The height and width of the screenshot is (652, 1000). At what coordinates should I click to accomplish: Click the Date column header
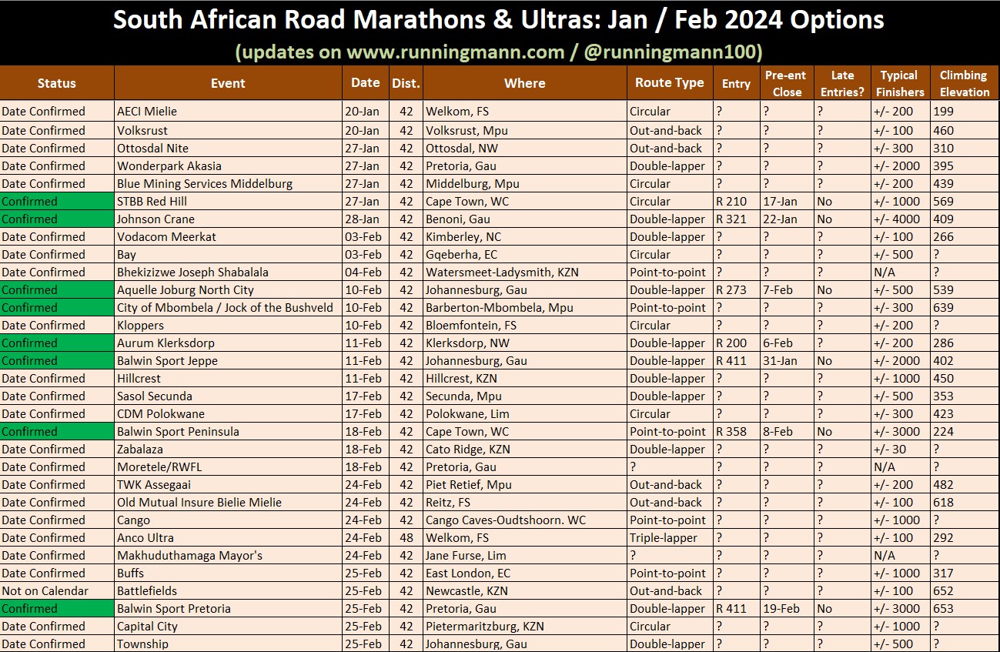[x=366, y=83]
